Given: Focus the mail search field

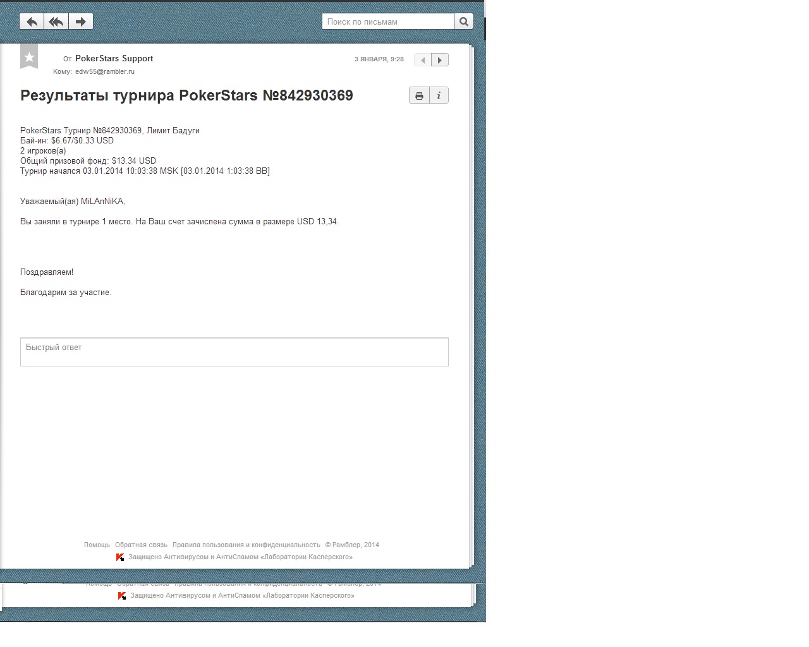Looking at the screenshot, I should [388, 21].
